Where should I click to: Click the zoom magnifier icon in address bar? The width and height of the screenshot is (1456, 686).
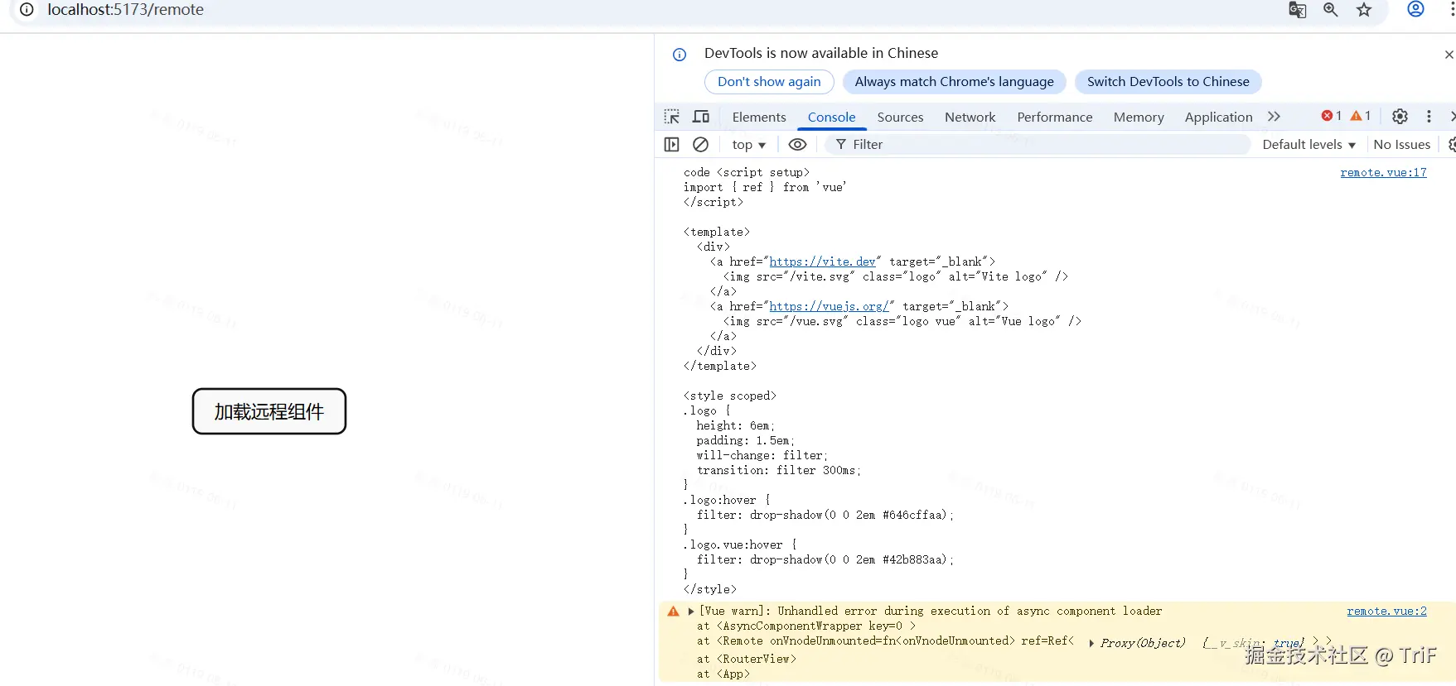click(x=1331, y=10)
